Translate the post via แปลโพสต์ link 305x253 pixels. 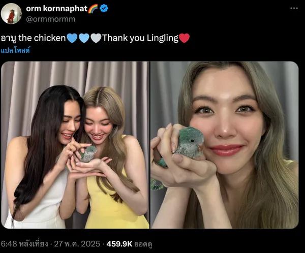(15, 50)
